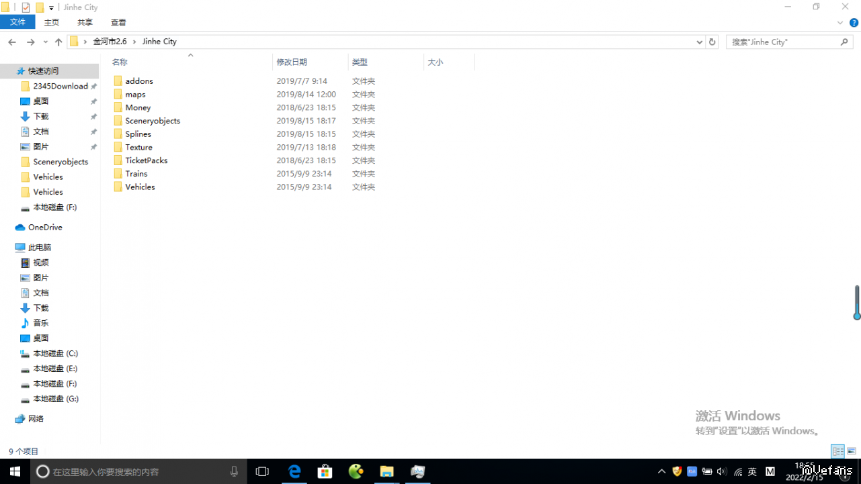Click the search "Jinhe City" input field
Viewport: 861px width, 484px height.
coord(782,42)
